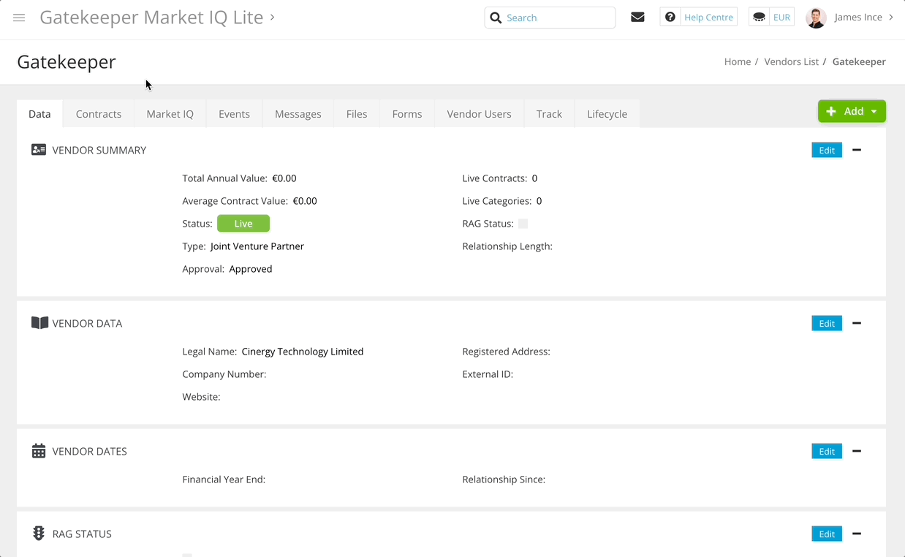Click into the Search field
Image resolution: width=905 pixels, height=557 pixels.
click(x=557, y=18)
